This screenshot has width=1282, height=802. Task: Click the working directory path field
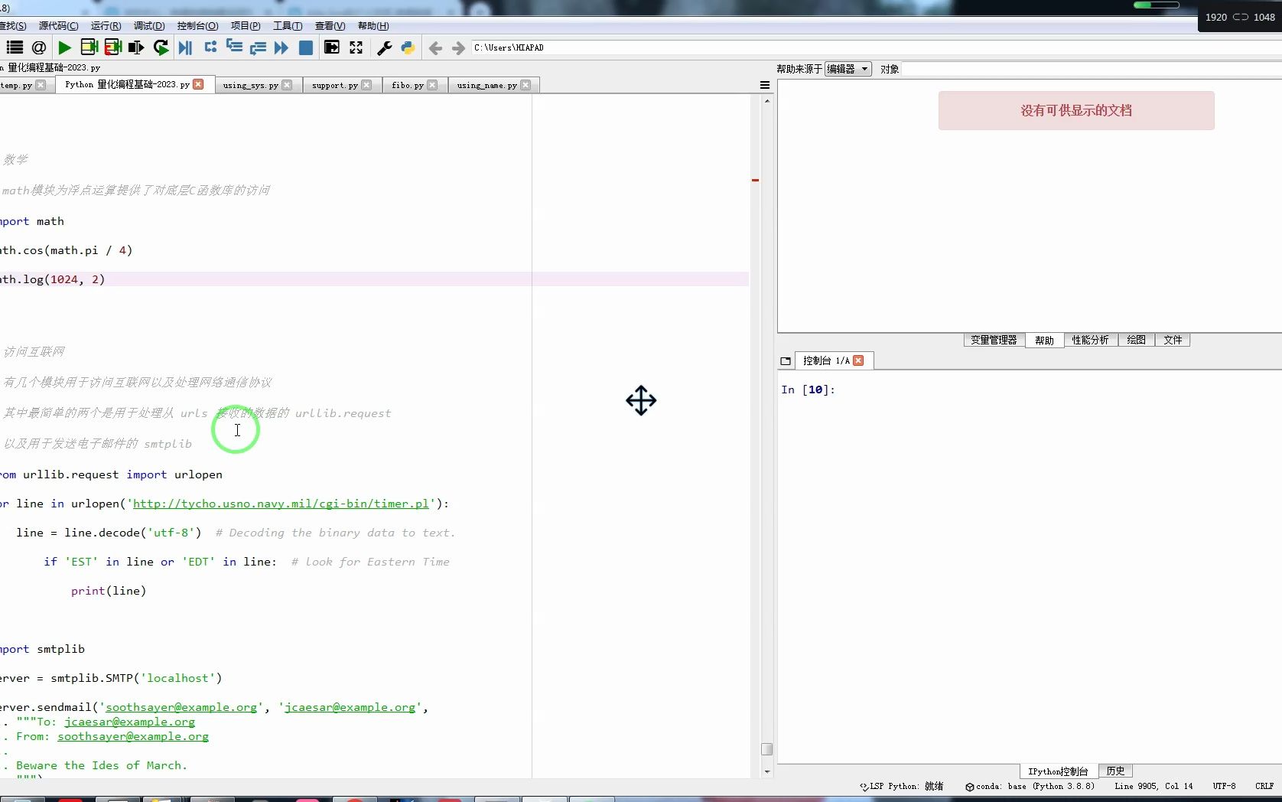click(876, 47)
